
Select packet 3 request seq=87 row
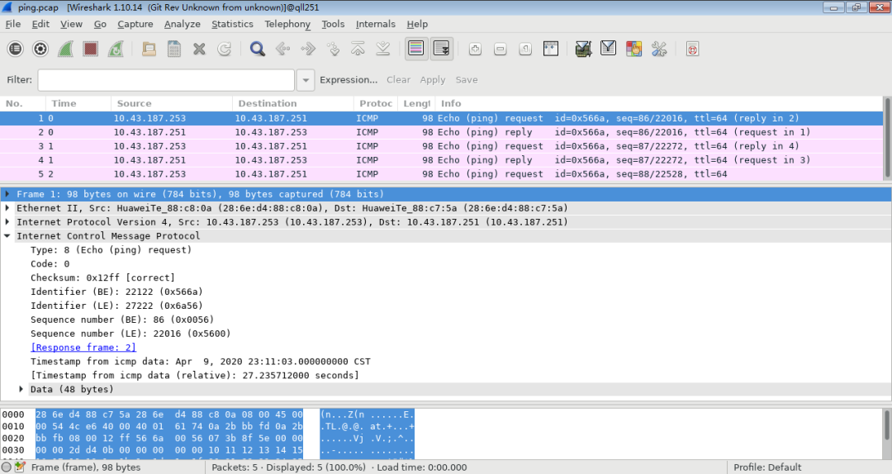coord(441,146)
